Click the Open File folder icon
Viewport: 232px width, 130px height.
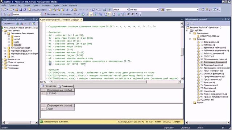pos(17,10)
